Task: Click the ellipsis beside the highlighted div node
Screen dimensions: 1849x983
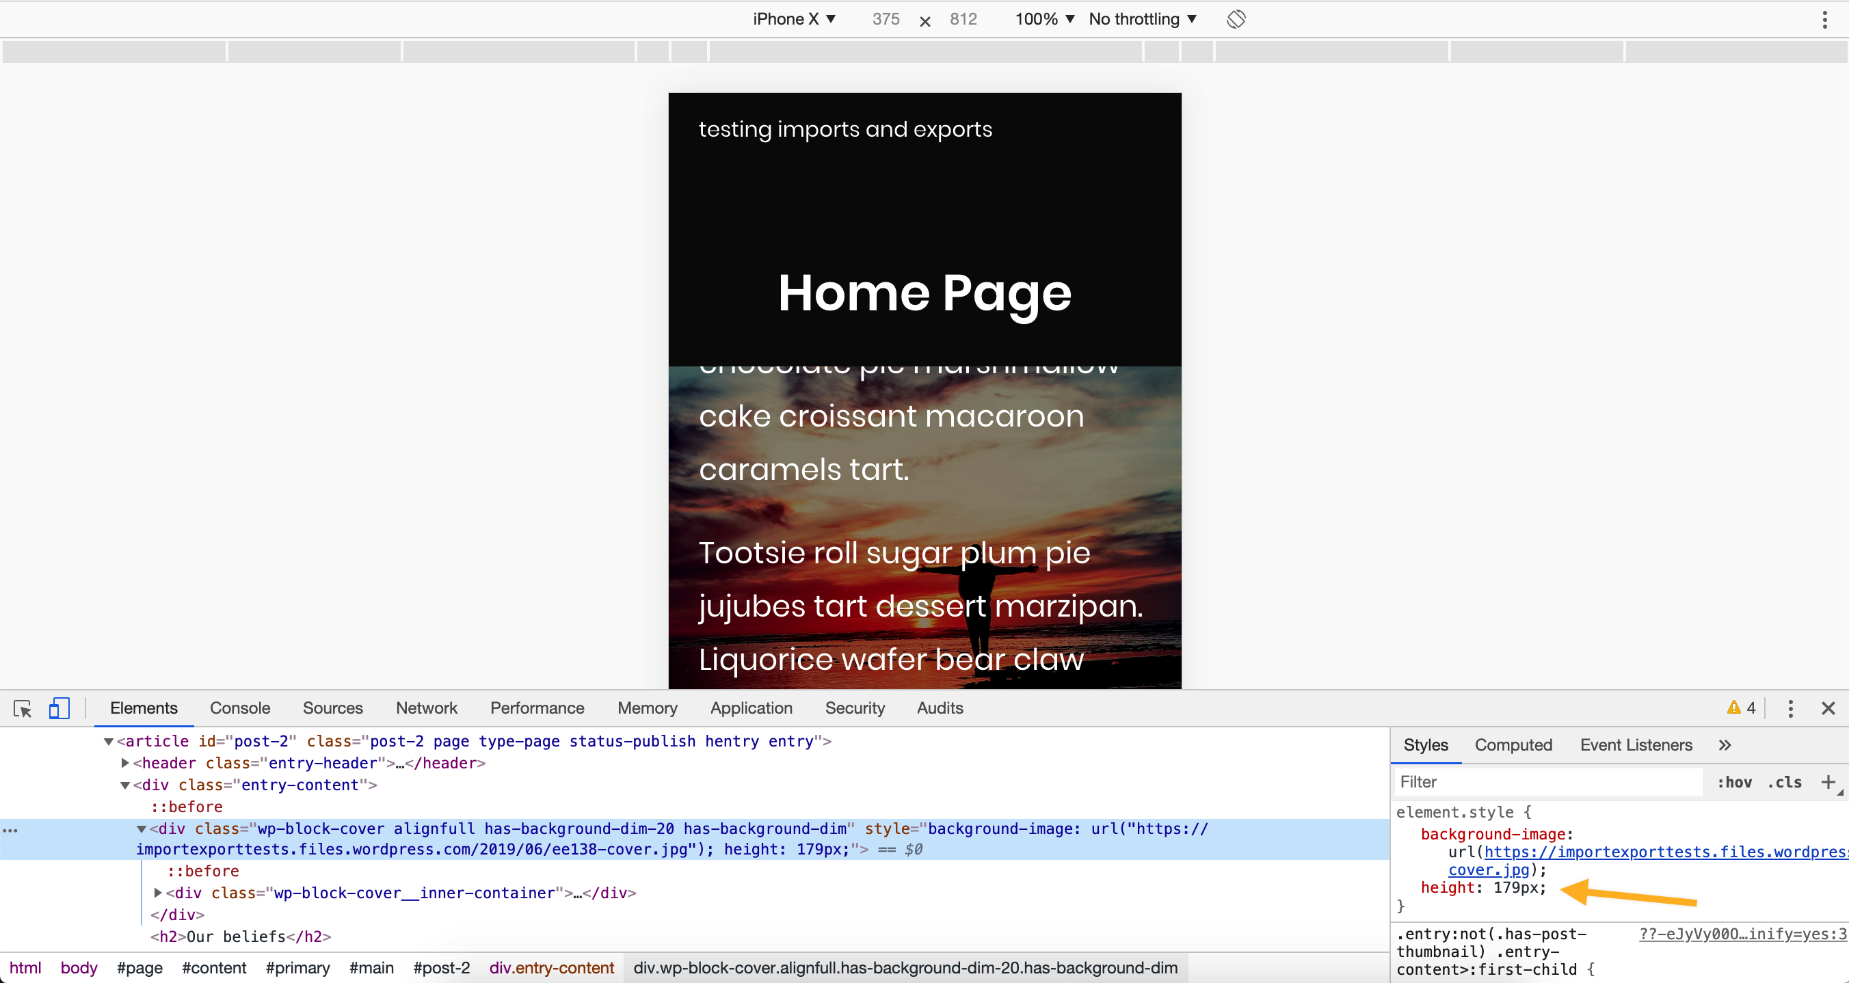Action: coord(10,830)
